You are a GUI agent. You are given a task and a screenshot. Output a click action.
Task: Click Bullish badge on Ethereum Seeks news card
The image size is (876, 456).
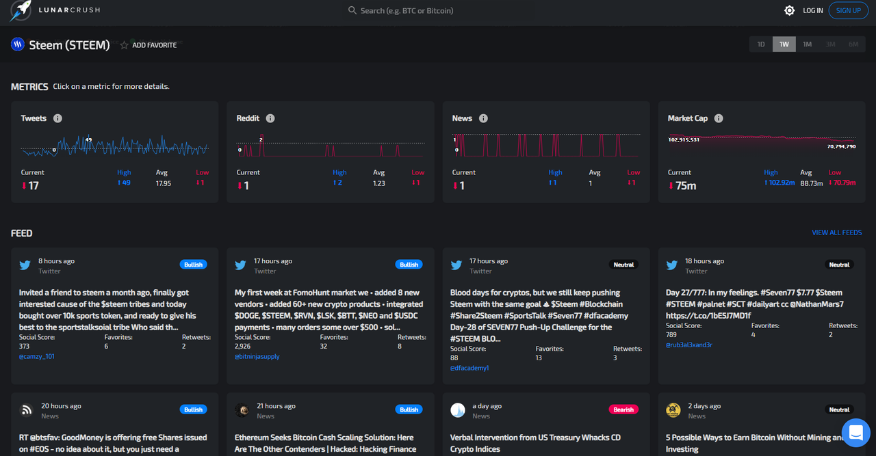409,410
